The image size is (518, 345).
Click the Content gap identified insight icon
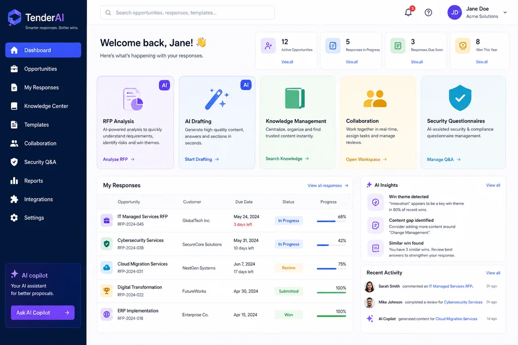376,225
